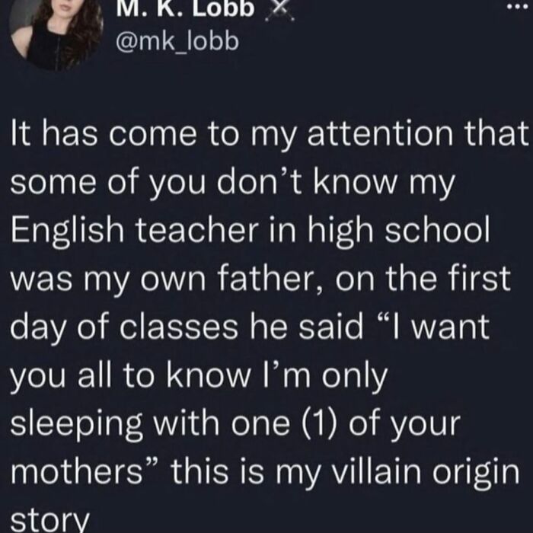Viewport: 533px width, 533px height.
Task: Open the @mk_lobb handle link
Action: click(176, 42)
